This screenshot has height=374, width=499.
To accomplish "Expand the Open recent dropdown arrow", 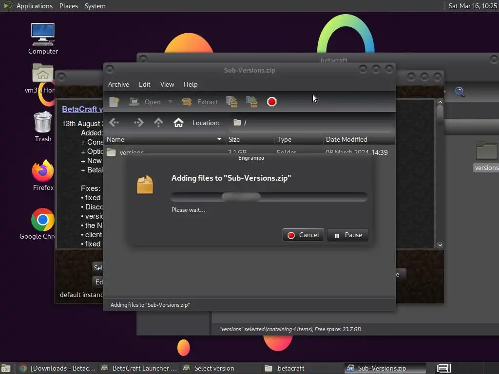I will pyautogui.click(x=170, y=102).
